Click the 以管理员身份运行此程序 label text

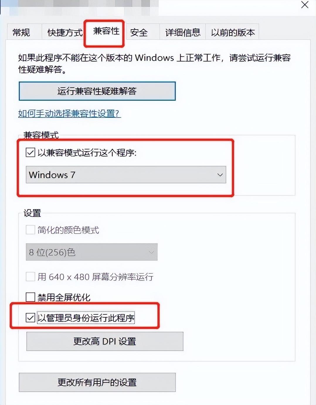pos(86,318)
